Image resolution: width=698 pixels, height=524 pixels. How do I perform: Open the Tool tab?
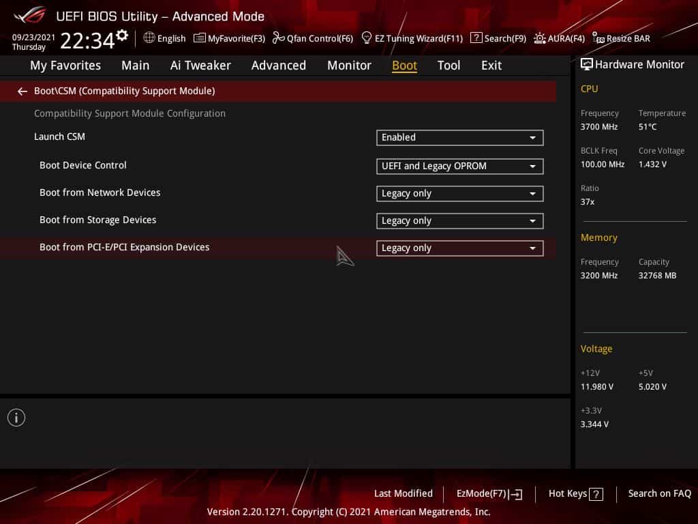pos(449,65)
